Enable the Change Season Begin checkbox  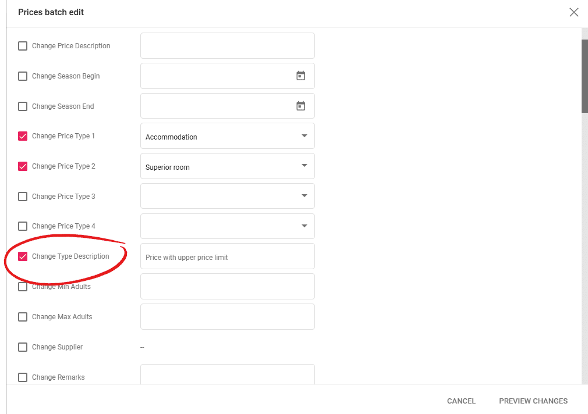tap(22, 76)
